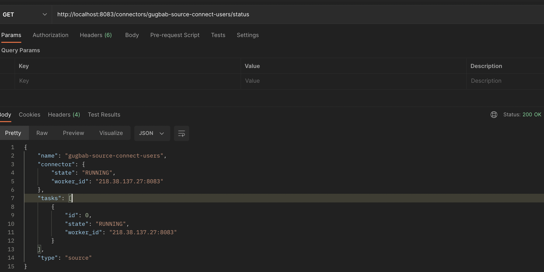Select the Params tab
The height and width of the screenshot is (272, 544).
click(x=11, y=35)
